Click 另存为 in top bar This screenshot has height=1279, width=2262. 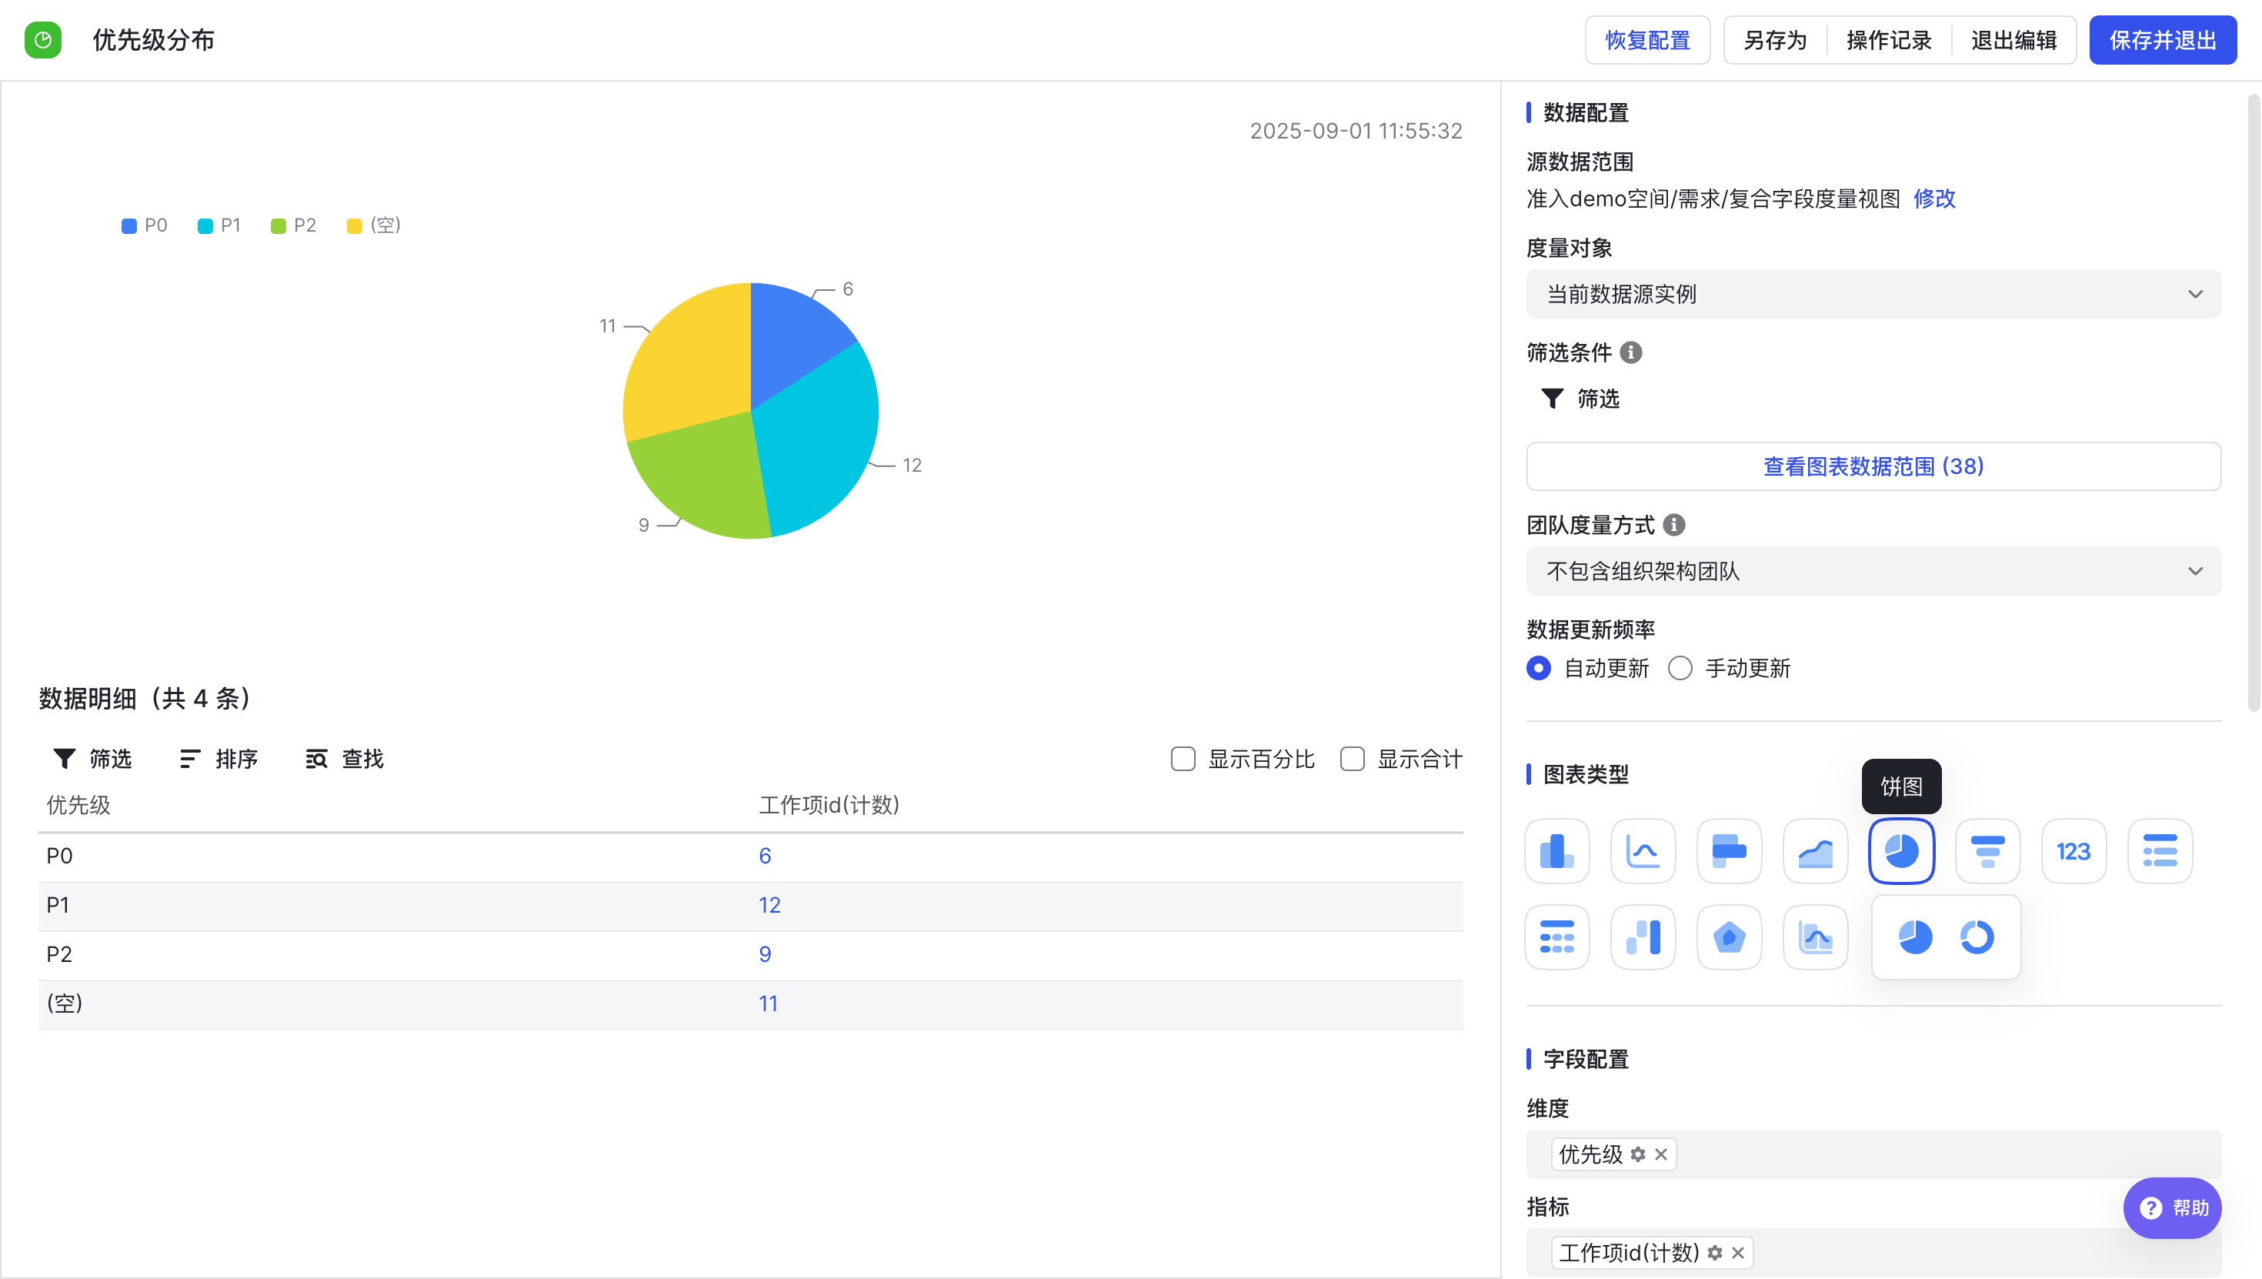pos(1775,39)
